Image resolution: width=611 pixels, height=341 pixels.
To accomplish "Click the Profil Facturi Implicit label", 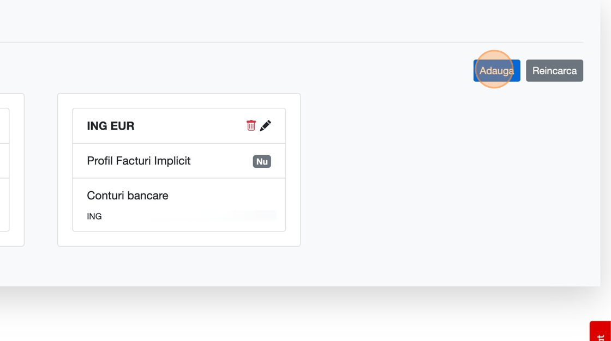I will 139,161.
